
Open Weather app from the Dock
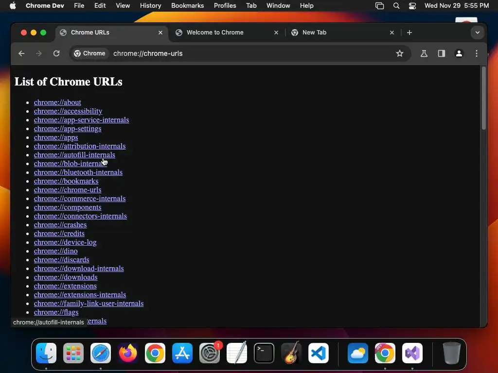tap(358, 353)
